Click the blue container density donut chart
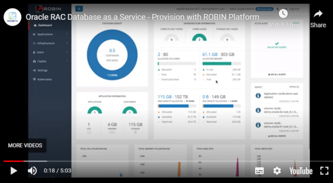The width and height of the screenshot is (333, 183). pyautogui.click(x=112, y=55)
